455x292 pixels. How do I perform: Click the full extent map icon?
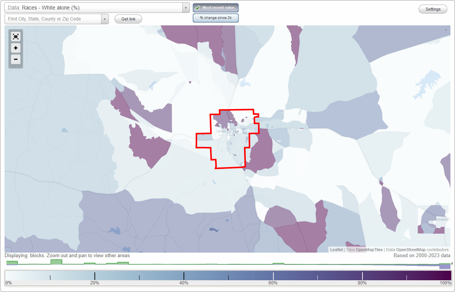16,36
